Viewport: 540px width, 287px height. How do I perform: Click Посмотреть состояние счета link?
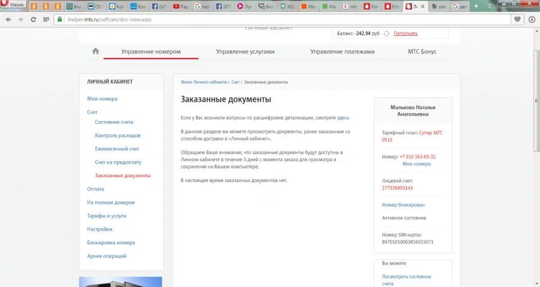click(406, 280)
